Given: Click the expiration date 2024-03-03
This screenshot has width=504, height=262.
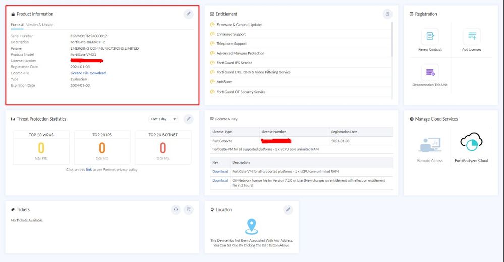Looking at the screenshot, I should (80, 85).
